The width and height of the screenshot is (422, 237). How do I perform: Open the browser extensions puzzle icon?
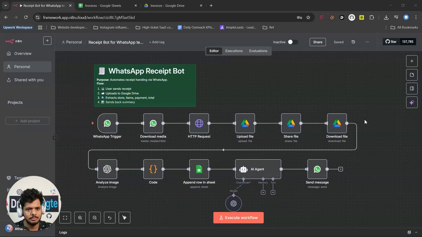pos(372,17)
